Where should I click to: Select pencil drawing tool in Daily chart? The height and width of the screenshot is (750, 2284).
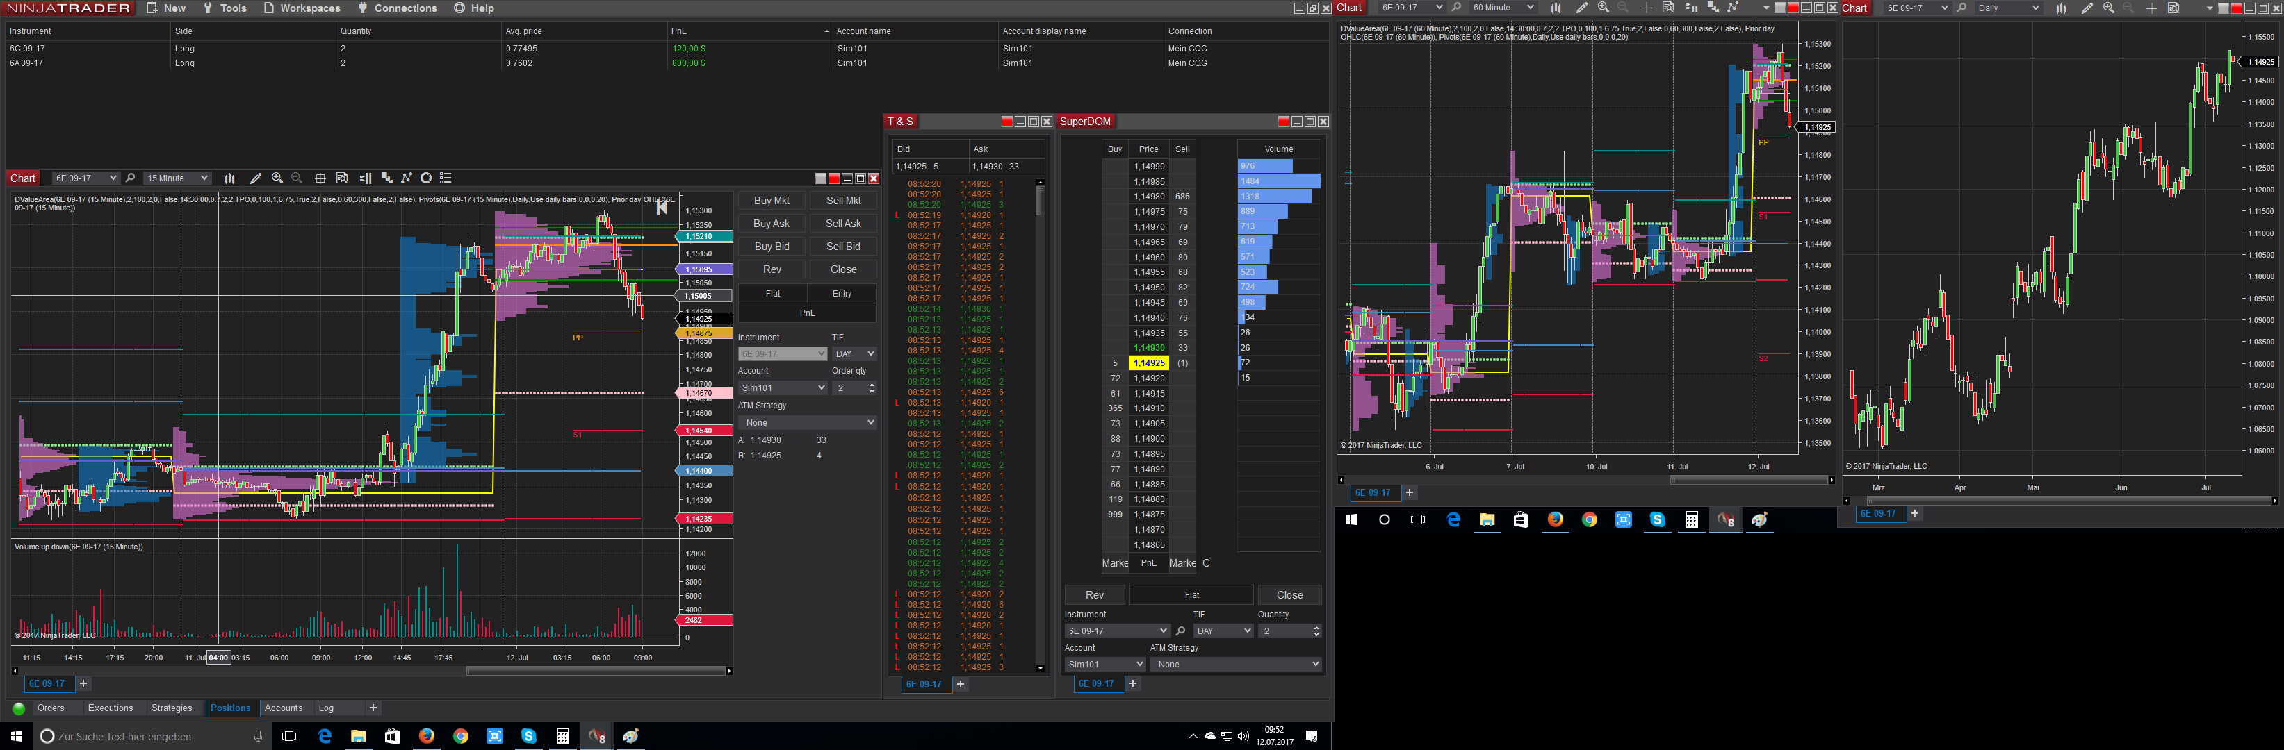pyautogui.click(x=2087, y=8)
